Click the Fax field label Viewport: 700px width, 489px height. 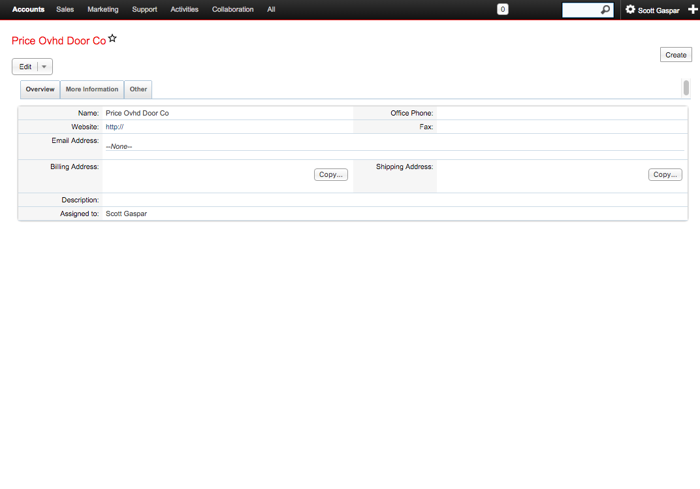[x=426, y=127]
